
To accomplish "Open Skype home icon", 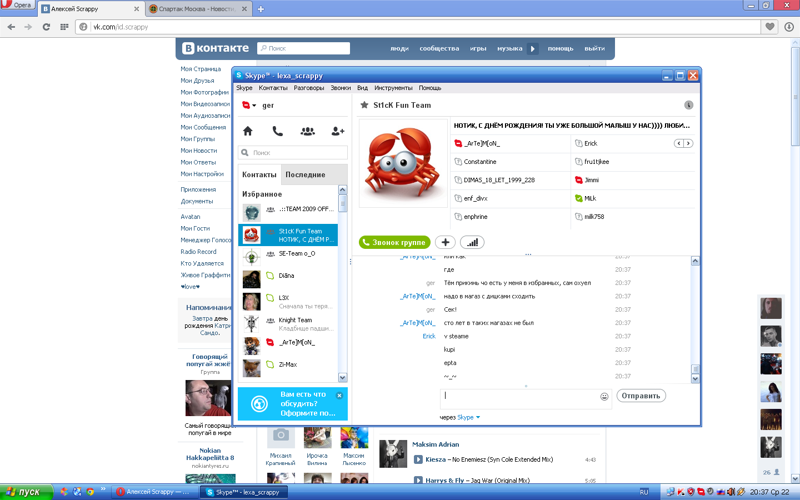I will click(x=248, y=131).
